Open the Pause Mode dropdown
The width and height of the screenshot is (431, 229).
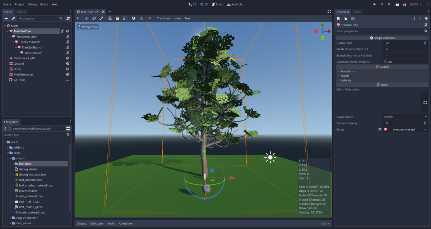point(405,117)
